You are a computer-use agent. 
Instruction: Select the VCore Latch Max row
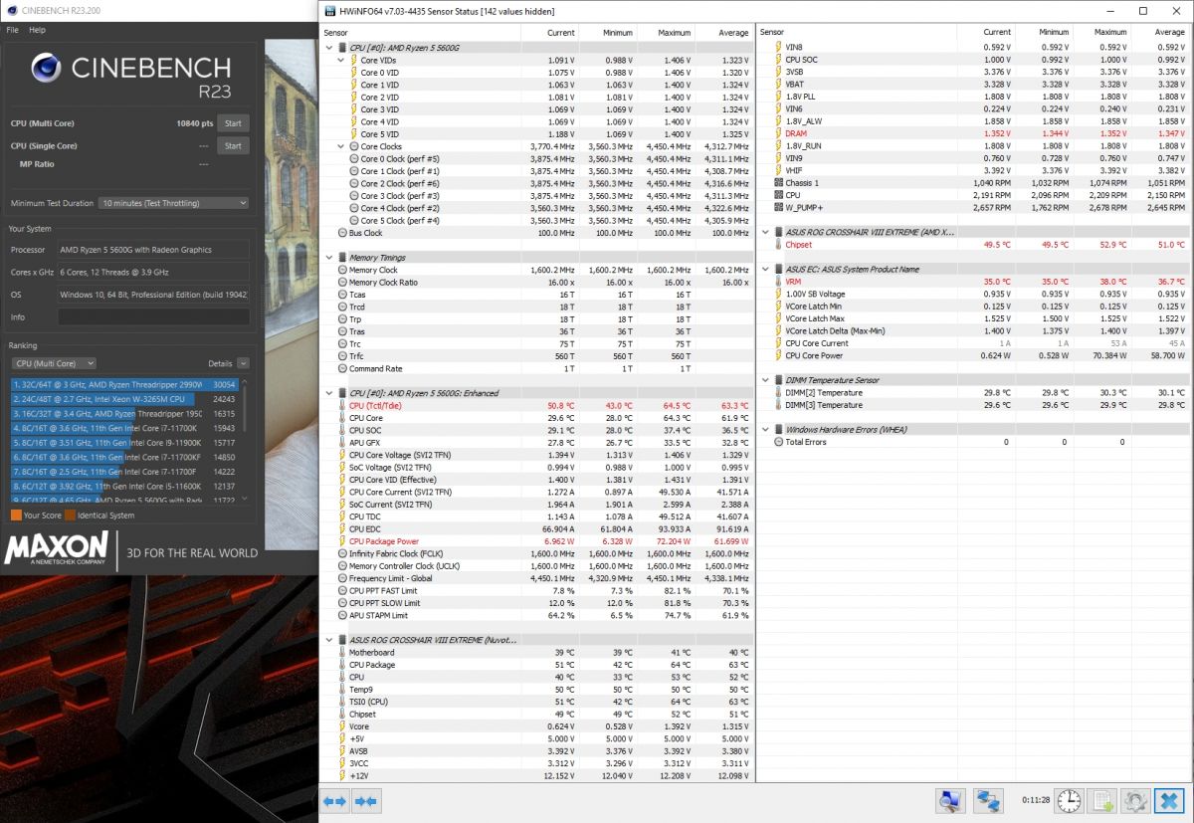click(x=973, y=318)
